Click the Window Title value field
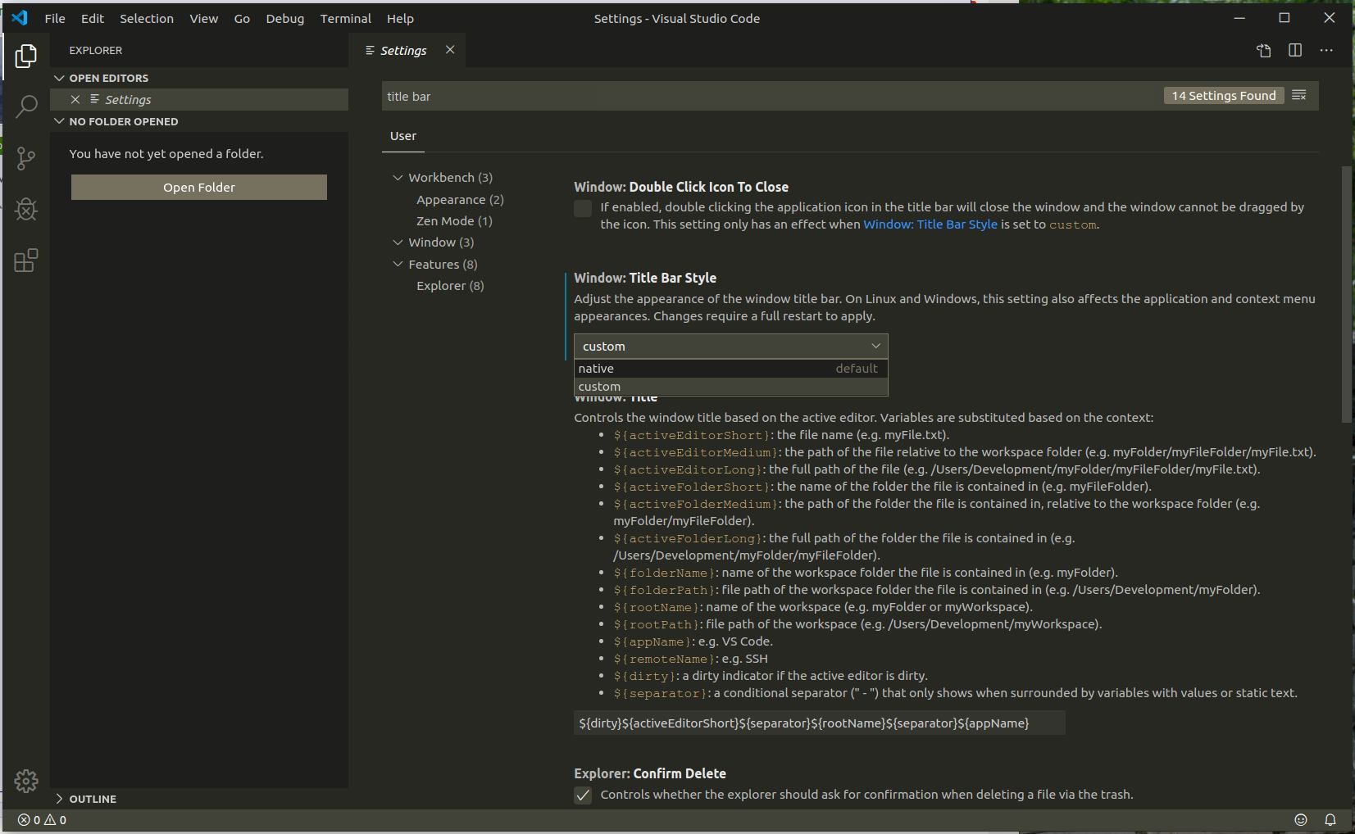1355x834 pixels. click(820, 723)
